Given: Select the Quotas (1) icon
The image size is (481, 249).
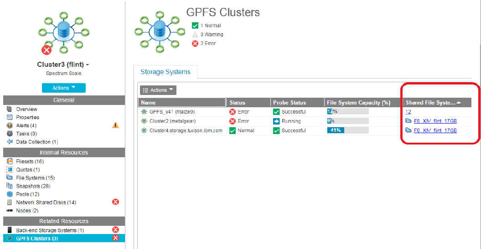Looking at the screenshot, I should pos(10,169).
